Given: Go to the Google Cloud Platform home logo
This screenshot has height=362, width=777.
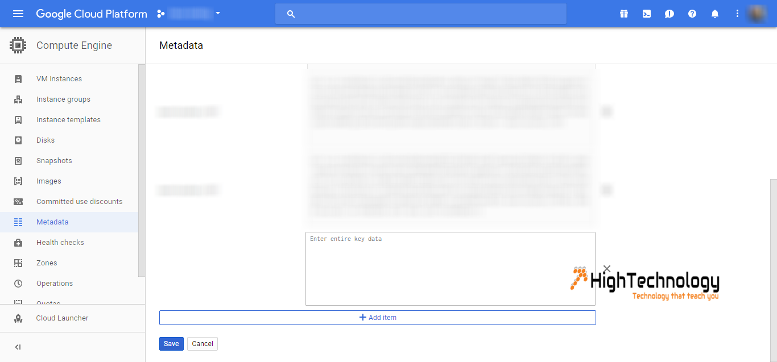Looking at the screenshot, I should pyautogui.click(x=92, y=14).
